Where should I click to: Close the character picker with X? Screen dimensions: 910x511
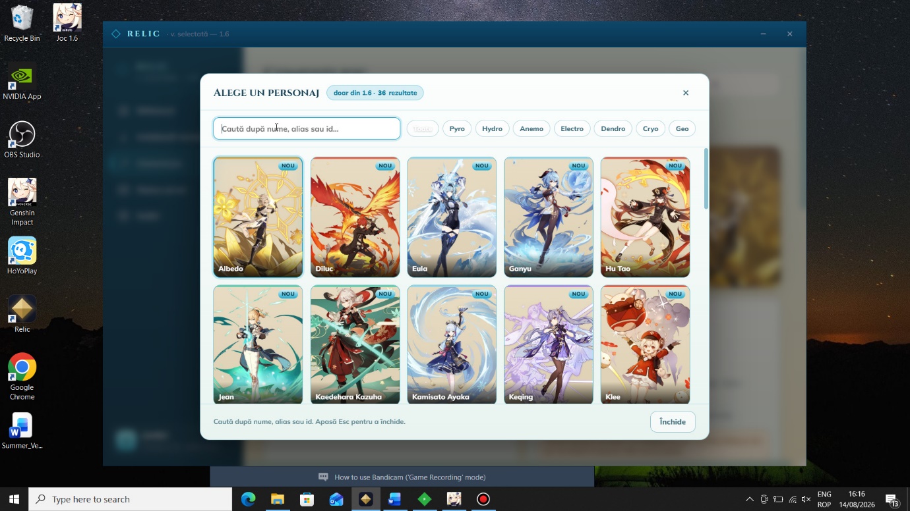click(686, 93)
